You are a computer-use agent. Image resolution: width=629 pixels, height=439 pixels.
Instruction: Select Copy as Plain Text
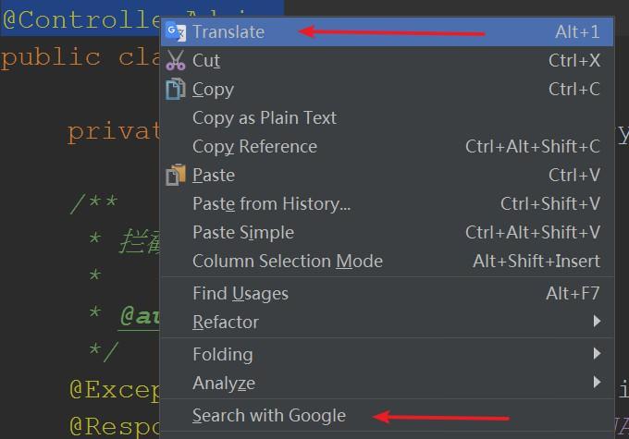point(265,118)
